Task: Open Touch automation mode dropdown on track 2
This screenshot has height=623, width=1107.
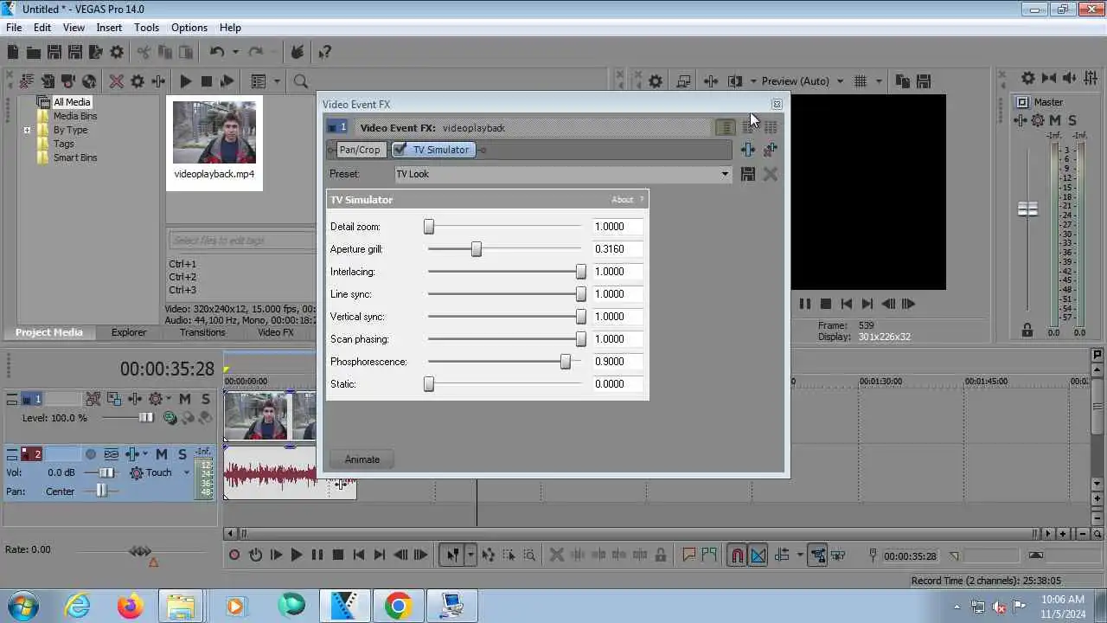Action: pyautogui.click(x=186, y=473)
